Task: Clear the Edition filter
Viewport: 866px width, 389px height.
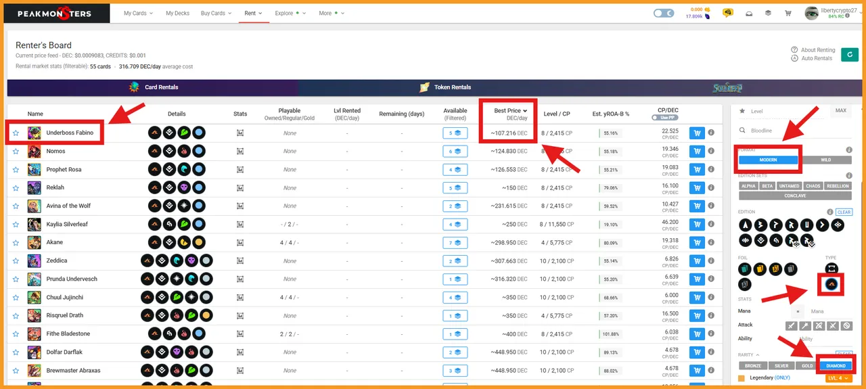Action: click(844, 212)
